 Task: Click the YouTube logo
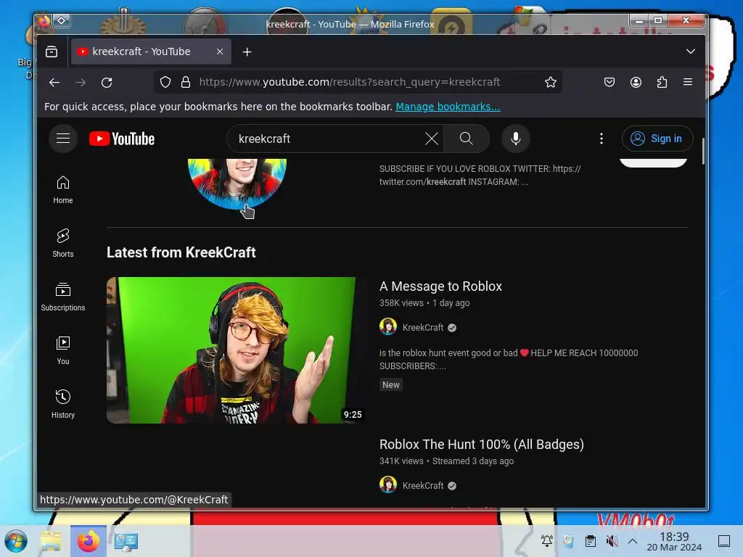(122, 139)
